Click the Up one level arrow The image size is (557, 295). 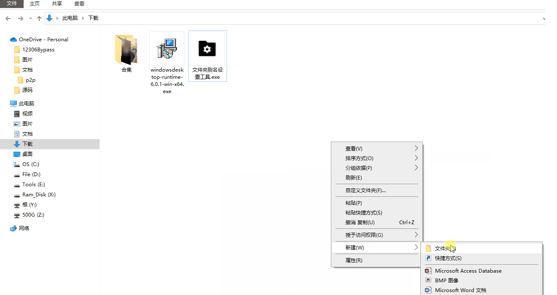coord(39,19)
